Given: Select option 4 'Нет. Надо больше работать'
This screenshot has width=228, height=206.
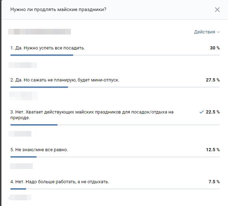Looking at the screenshot, I should (x=60, y=182).
